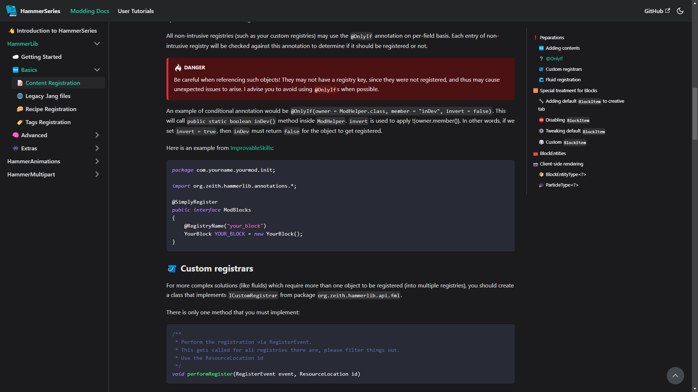Click the Getting Started cloud icon
Image resolution: width=698 pixels, height=392 pixels.
(x=16, y=57)
